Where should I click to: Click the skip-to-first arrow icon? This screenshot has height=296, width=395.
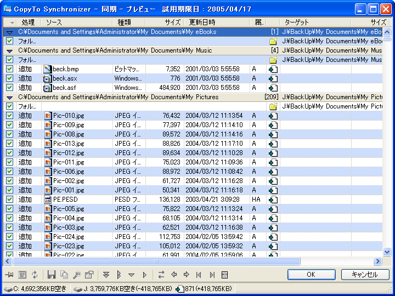pyautogui.click(x=199, y=275)
